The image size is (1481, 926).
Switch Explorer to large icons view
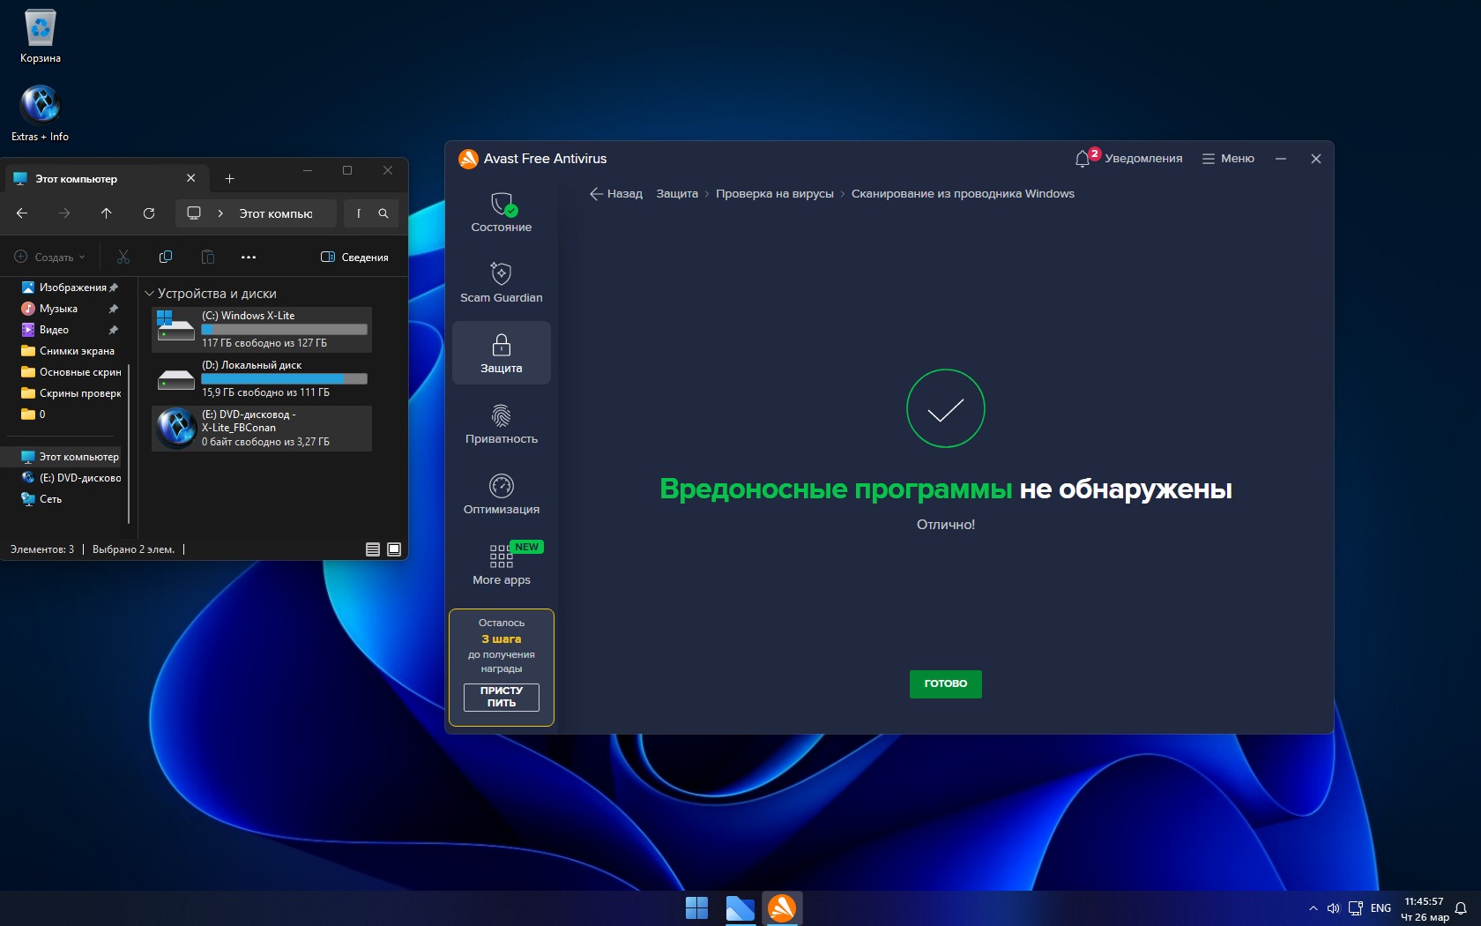394,549
